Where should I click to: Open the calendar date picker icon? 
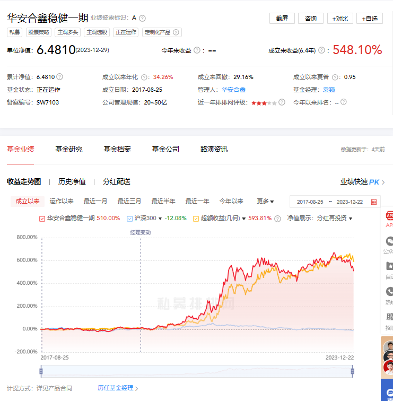click(374, 202)
